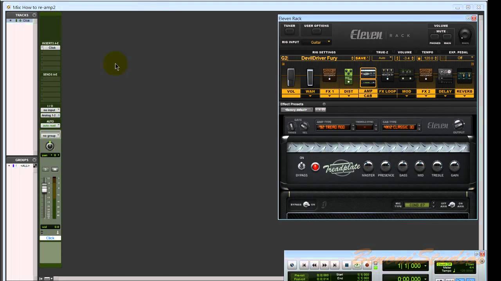Click the amp Gain knob
The height and width of the screenshot is (281, 501).
pos(454,166)
